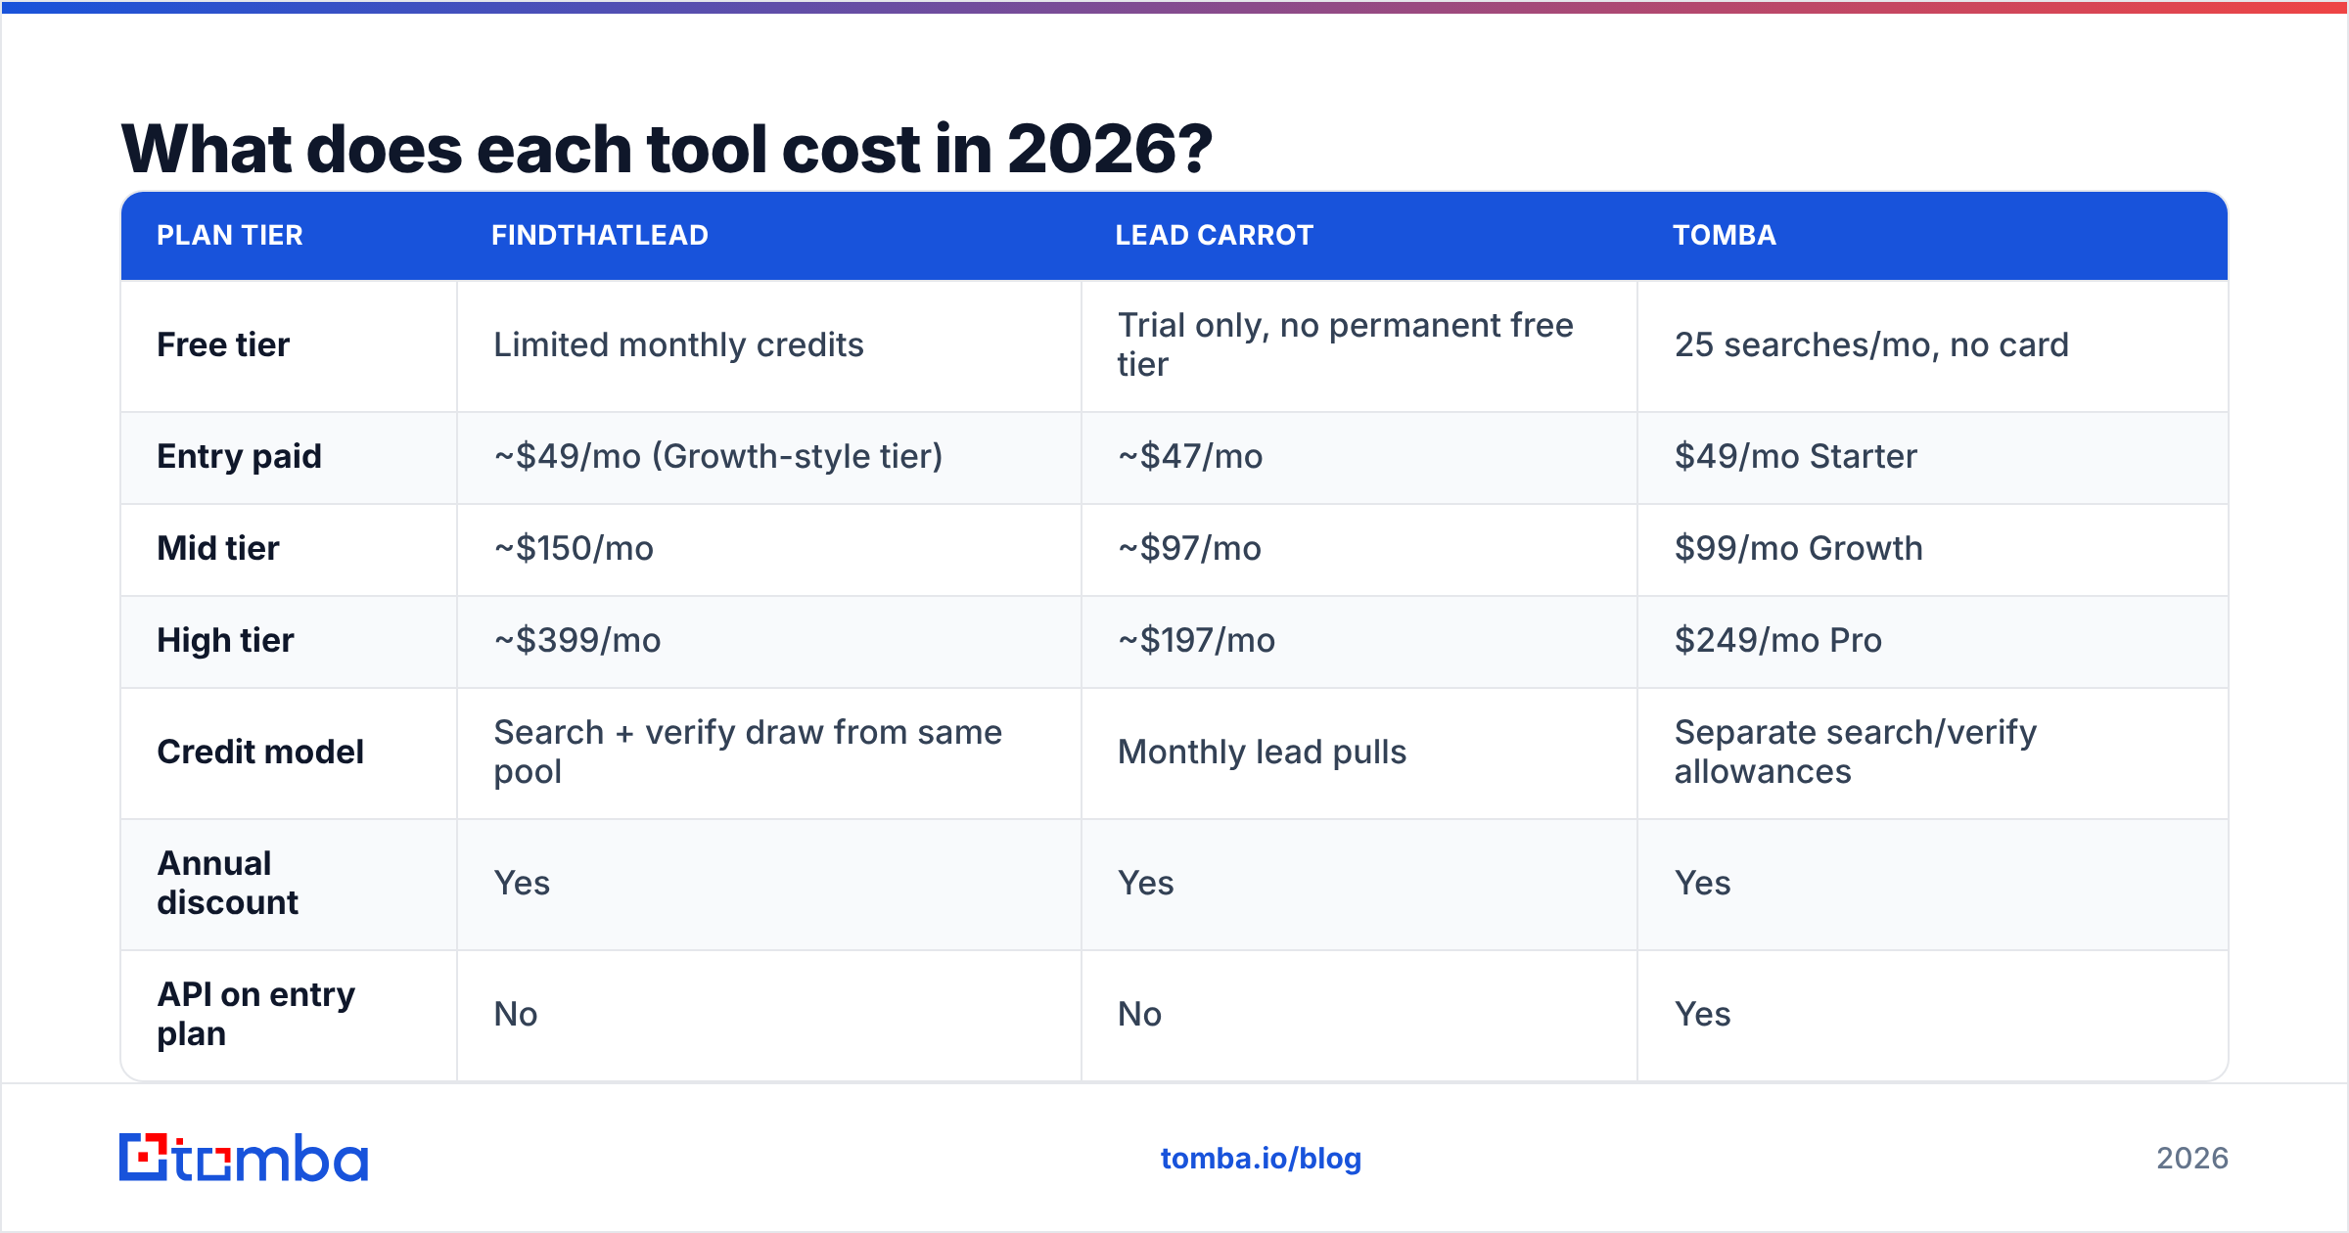This screenshot has width=2349, height=1233.
Task: Select the 'Annual discount' row label
Action: (x=228, y=883)
